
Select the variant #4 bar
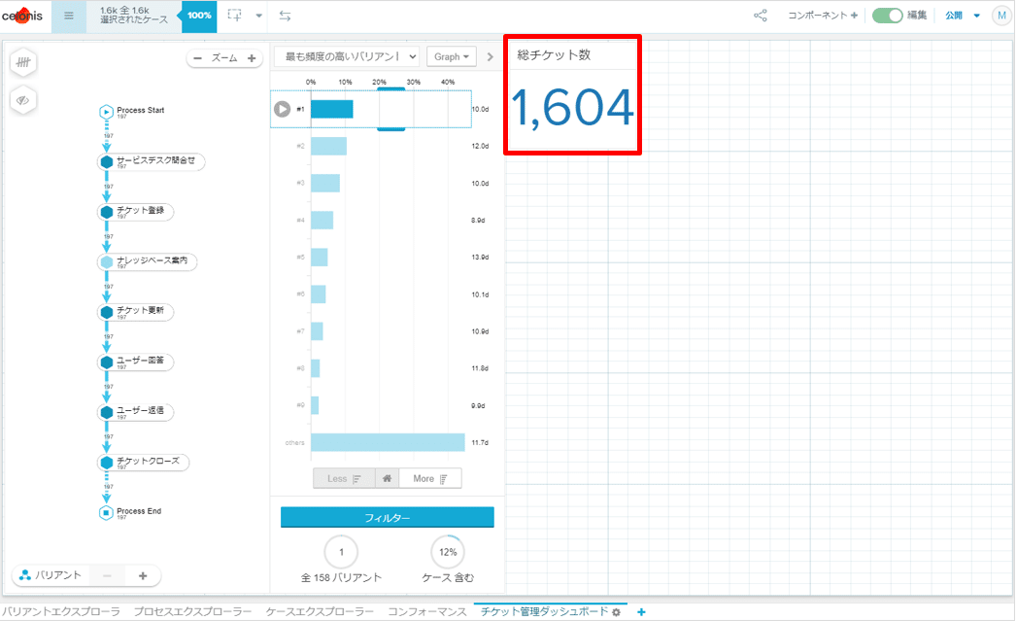(x=322, y=220)
